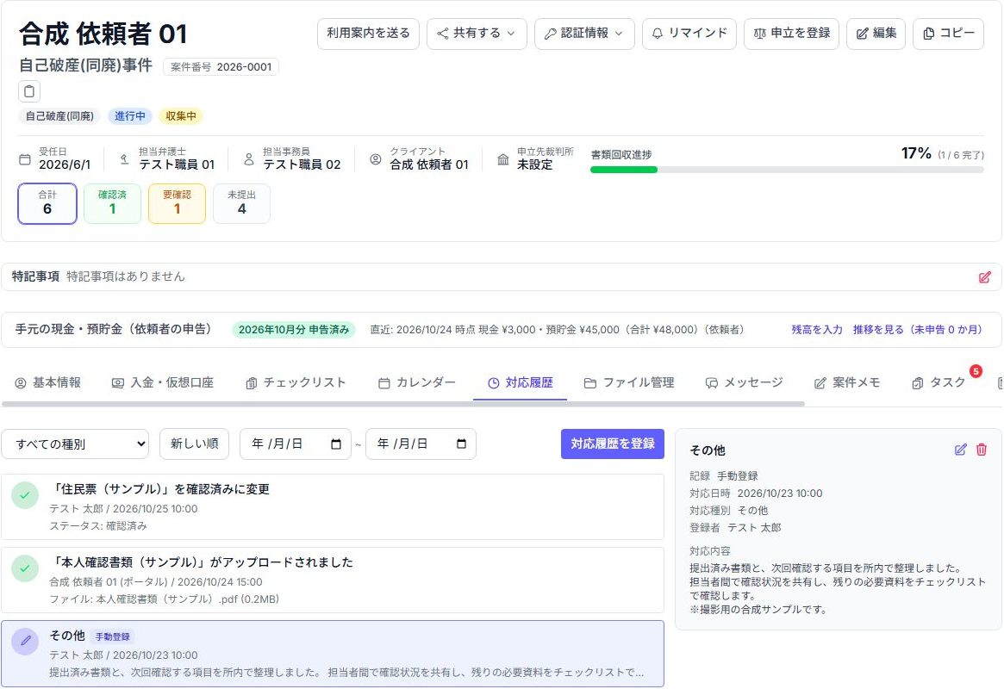Click the courthouse icon beside 申立先裁判所
Viewport: 1004px width, 689px height.
tap(503, 159)
